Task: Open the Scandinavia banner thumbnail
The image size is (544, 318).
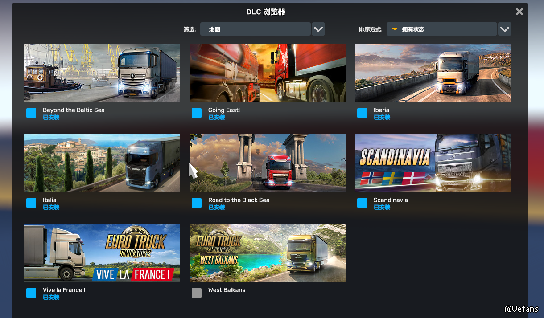Action: [x=433, y=163]
